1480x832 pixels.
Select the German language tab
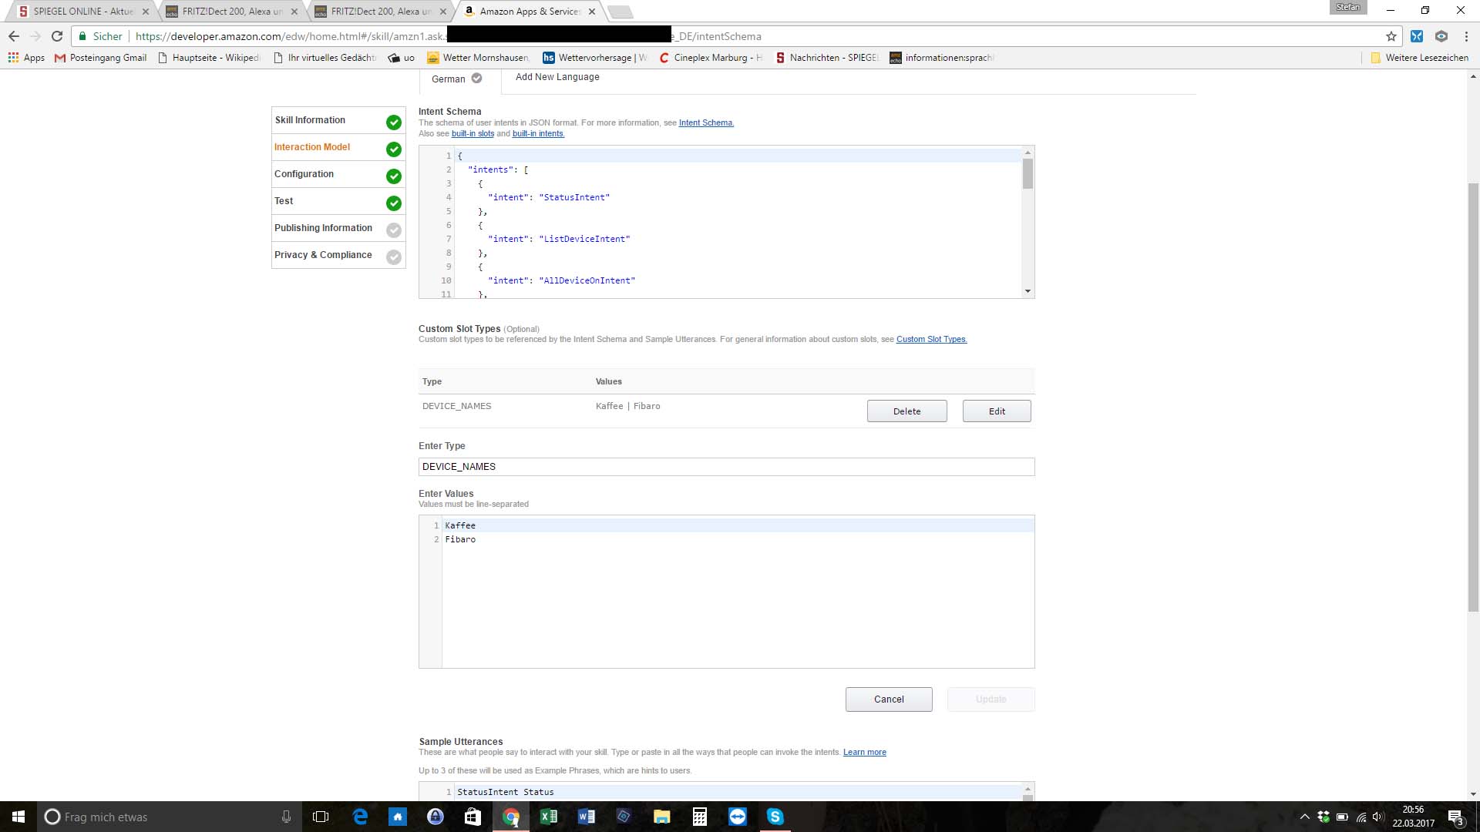tap(456, 79)
